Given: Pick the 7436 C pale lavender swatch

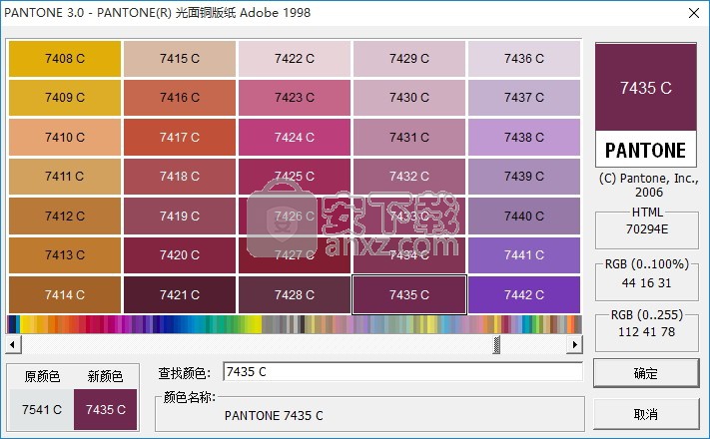Looking at the screenshot, I should tap(524, 59).
